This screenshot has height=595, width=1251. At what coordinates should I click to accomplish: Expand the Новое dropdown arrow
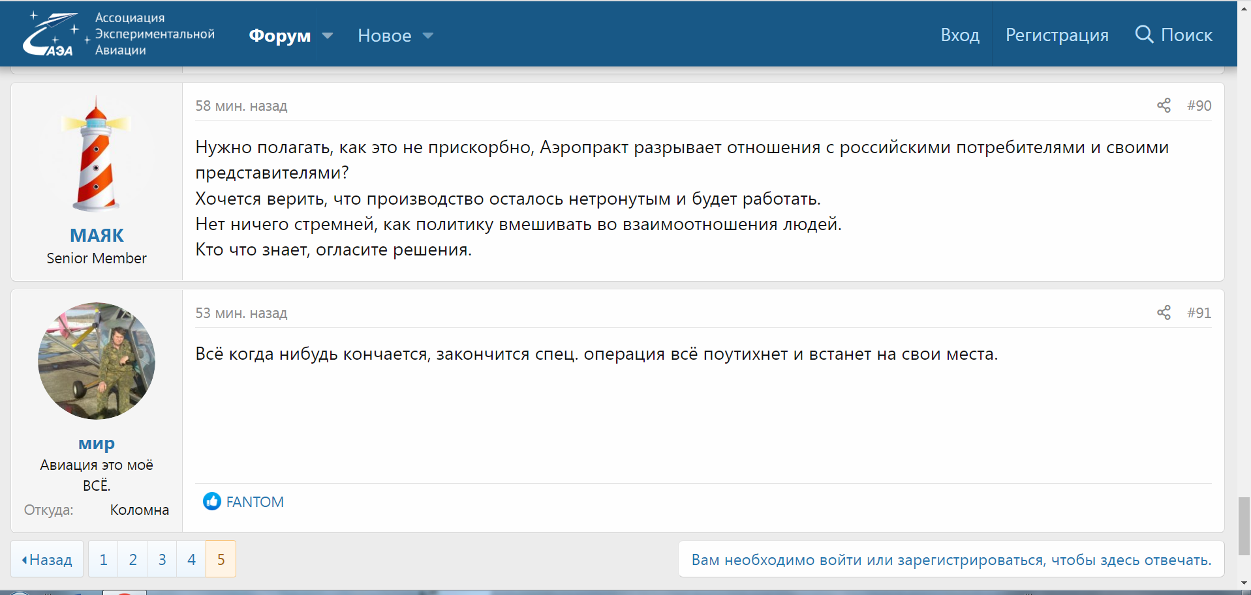tap(428, 36)
